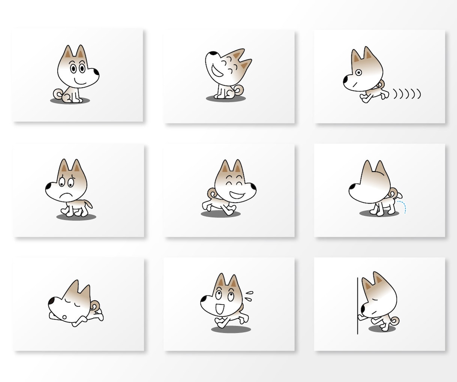Screen dimensions: 457x382
Task: Select the smiling sitting dog card
Action: click(x=78, y=75)
